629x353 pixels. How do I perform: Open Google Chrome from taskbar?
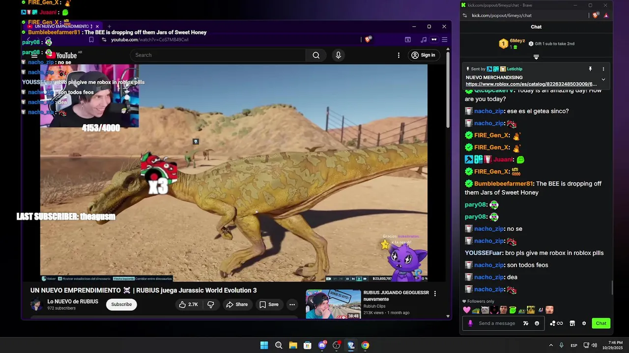[x=365, y=345]
